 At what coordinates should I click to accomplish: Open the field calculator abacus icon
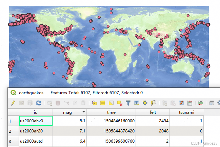click(190, 103)
